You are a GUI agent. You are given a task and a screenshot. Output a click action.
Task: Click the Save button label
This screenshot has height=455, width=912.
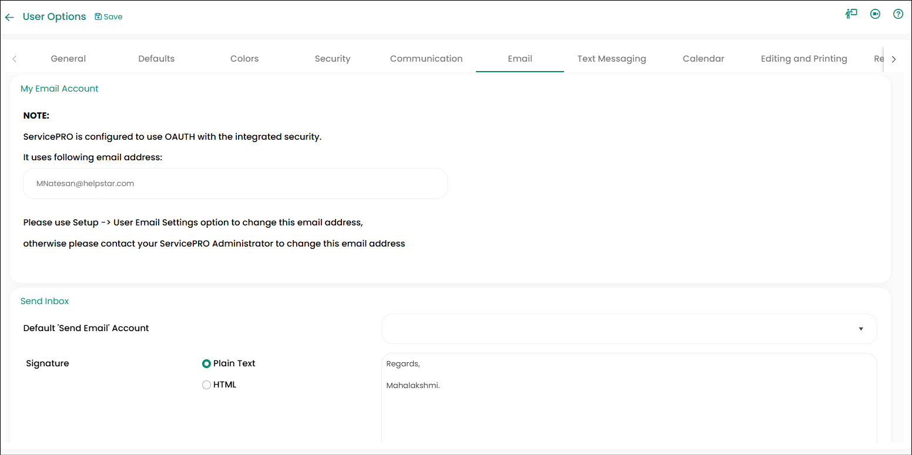pos(113,16)
